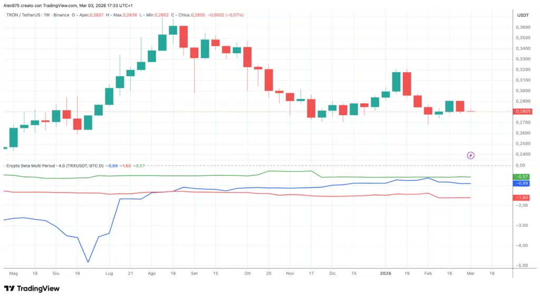This screenshot has width=540, height=299.
Task: Click the blue beta line's lowest dip
Action: point(88,262)
